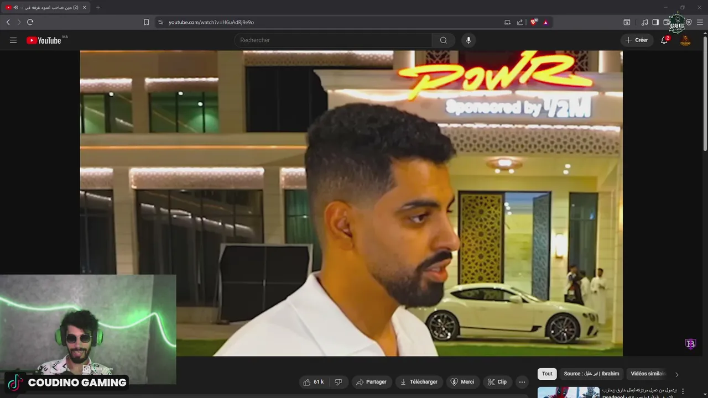Select the Tout filter chip
Screen dimensions: 708x398
[x=547, y=374]
